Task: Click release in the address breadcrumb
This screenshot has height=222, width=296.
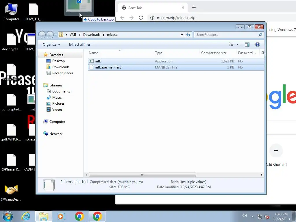Action: pyautogui.click(x=112, y=35)
